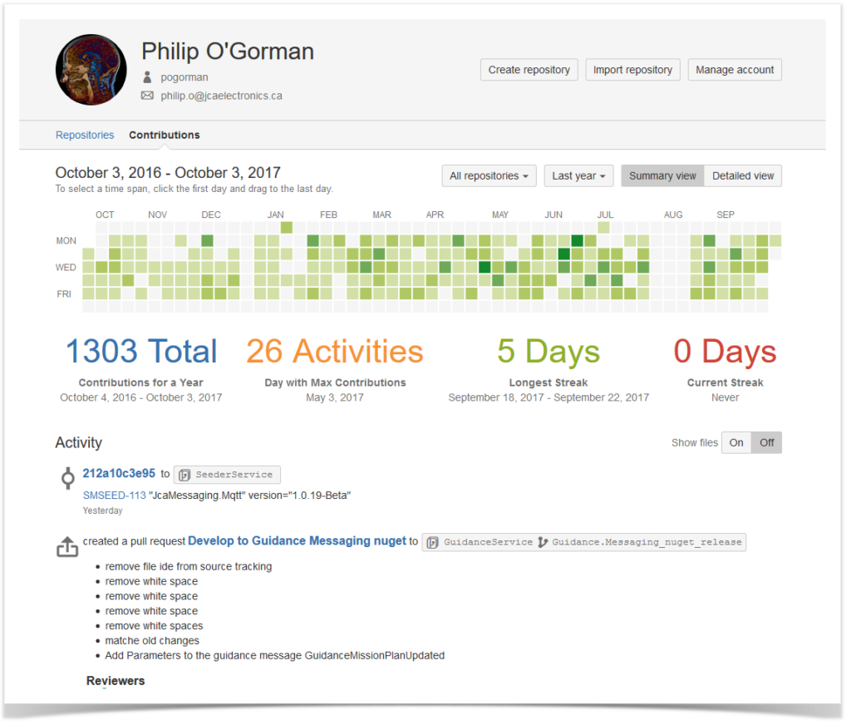851x725 pixels.
Task: Select the SeederService repository icon
Action: [184, 474]
